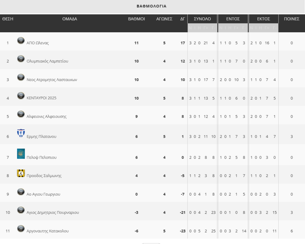Click the button below the standings table
The width and height of the screenshot is (305, 244).
(x=151, y=243)
